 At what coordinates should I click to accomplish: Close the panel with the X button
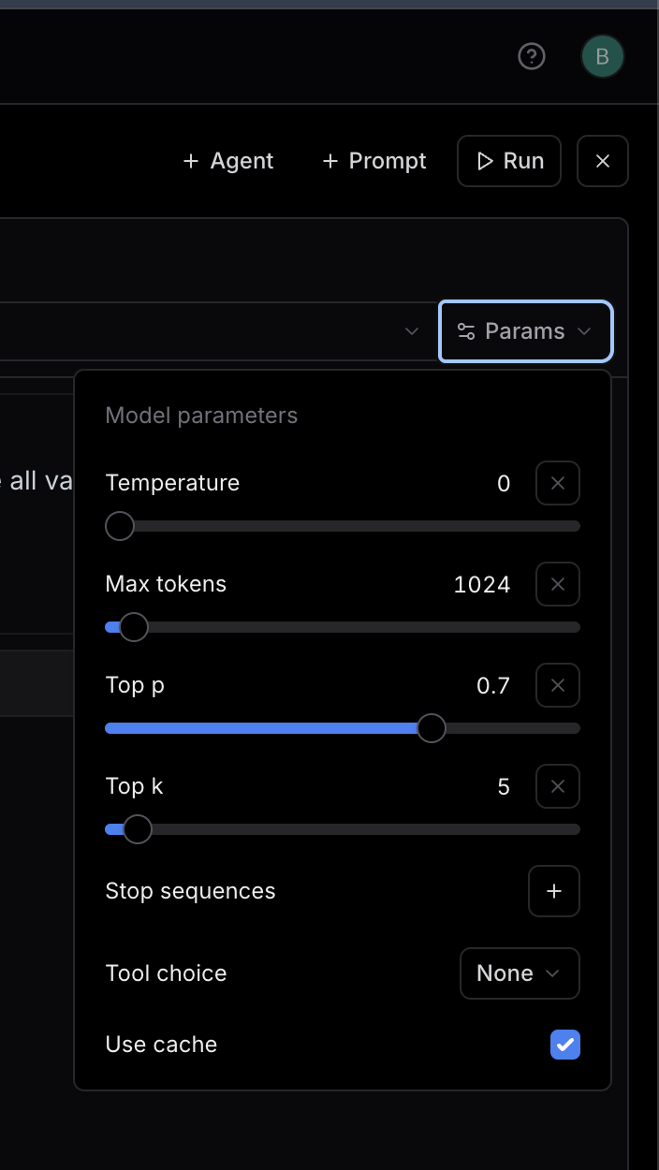603,161
